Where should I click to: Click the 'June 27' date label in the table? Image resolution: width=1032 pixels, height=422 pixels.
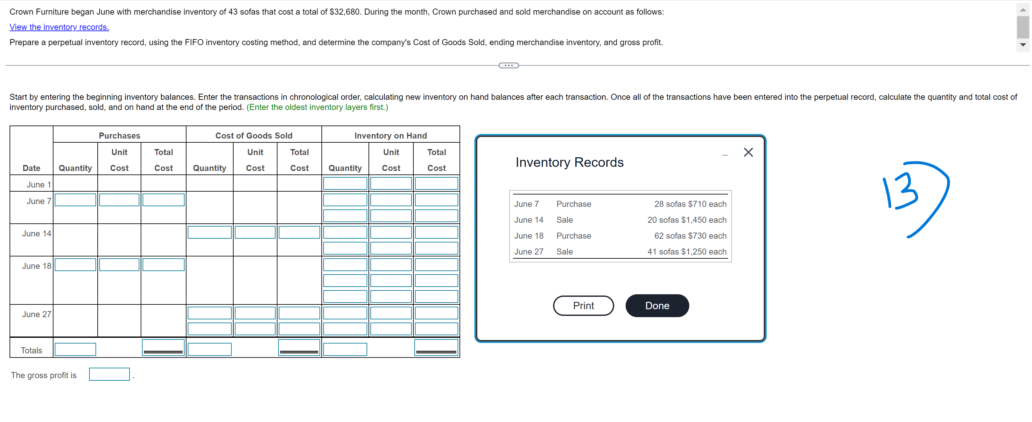(37, 314)
